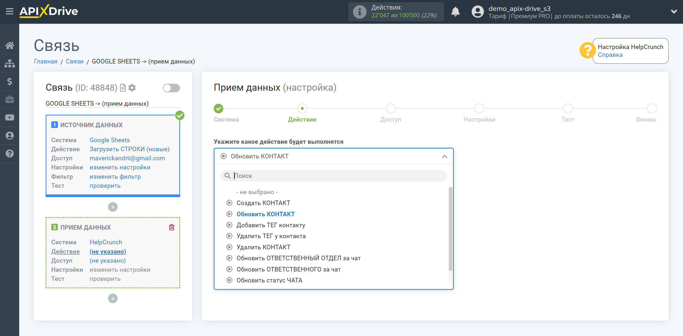Go to Доступ step
Screen dimensions: 683x336
coord(391,109)
